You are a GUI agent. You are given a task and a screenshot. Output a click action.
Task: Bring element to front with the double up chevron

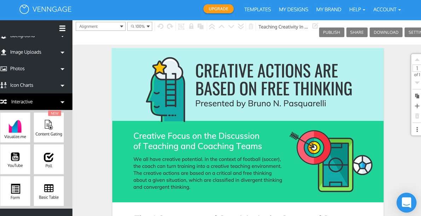coord(212,26)
